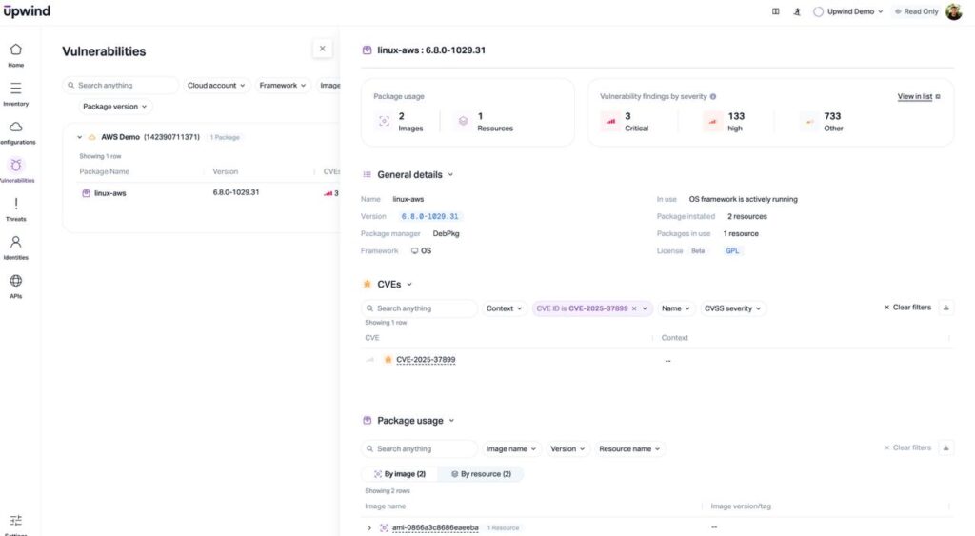
Task: Click the GPL license tag
Action: (732, 250)
